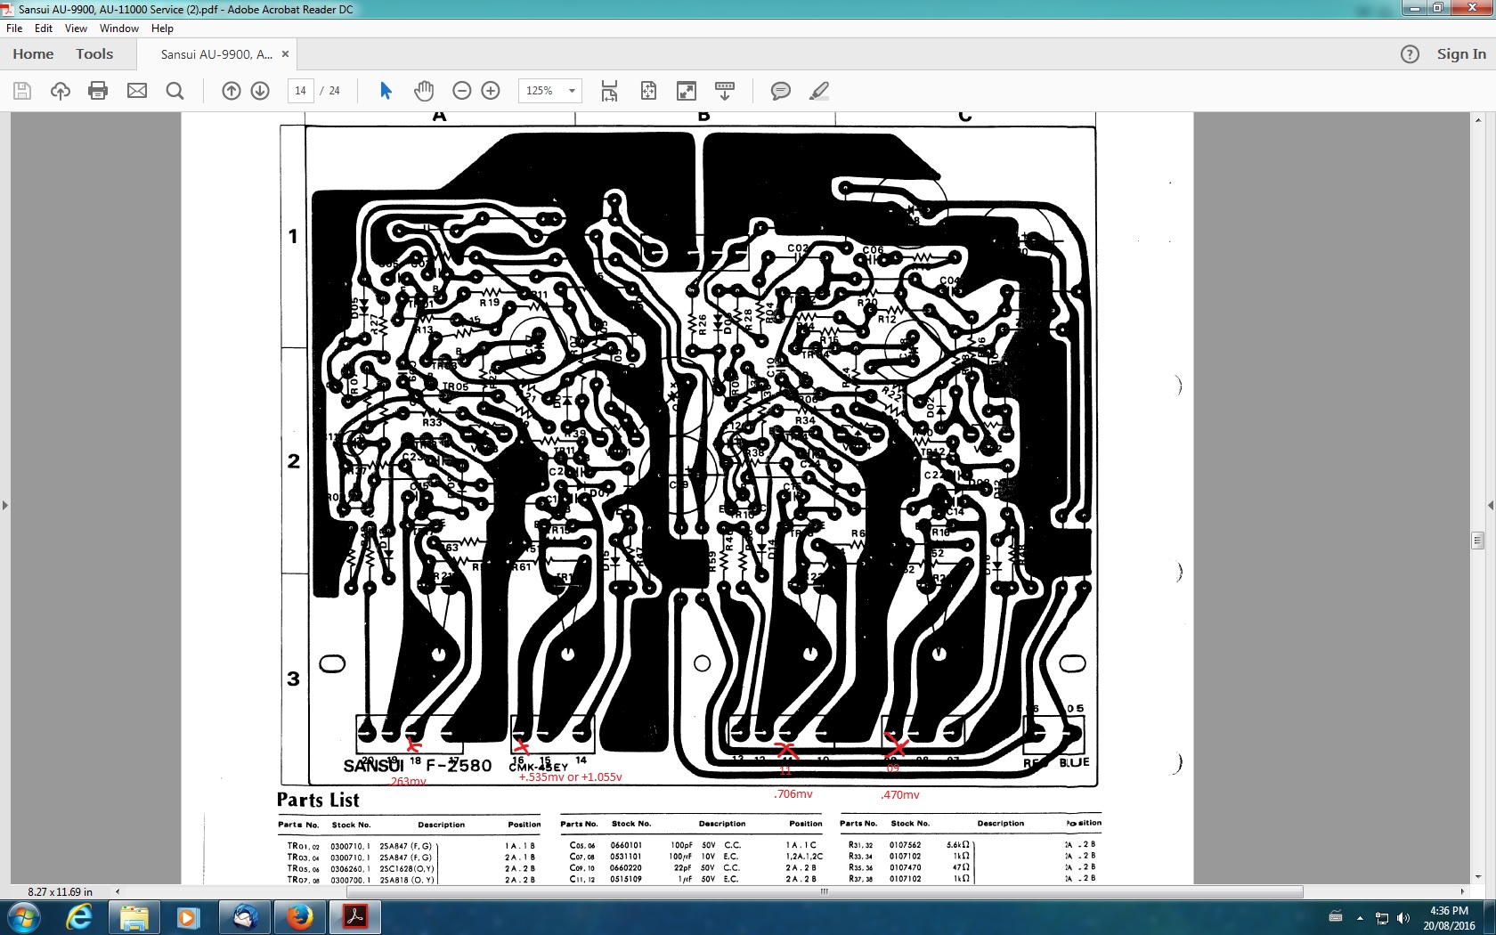Close the Sansui AU-9900 document tab
1496x935 pixels.
pyautogui.click(x=285, y=54)
